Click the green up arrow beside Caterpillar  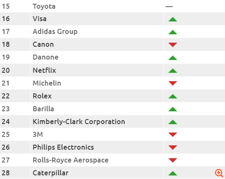(x=172, y=173)
